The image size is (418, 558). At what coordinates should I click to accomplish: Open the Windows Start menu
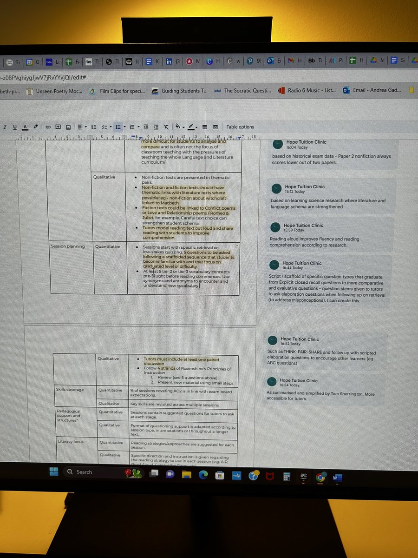coord(54,472)
